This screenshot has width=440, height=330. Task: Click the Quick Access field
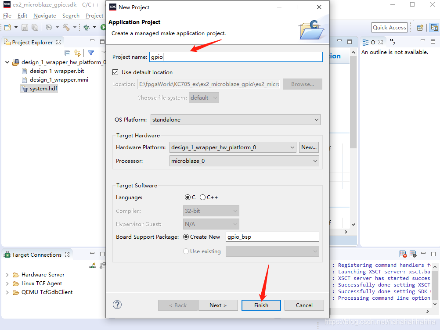point(389,28)
